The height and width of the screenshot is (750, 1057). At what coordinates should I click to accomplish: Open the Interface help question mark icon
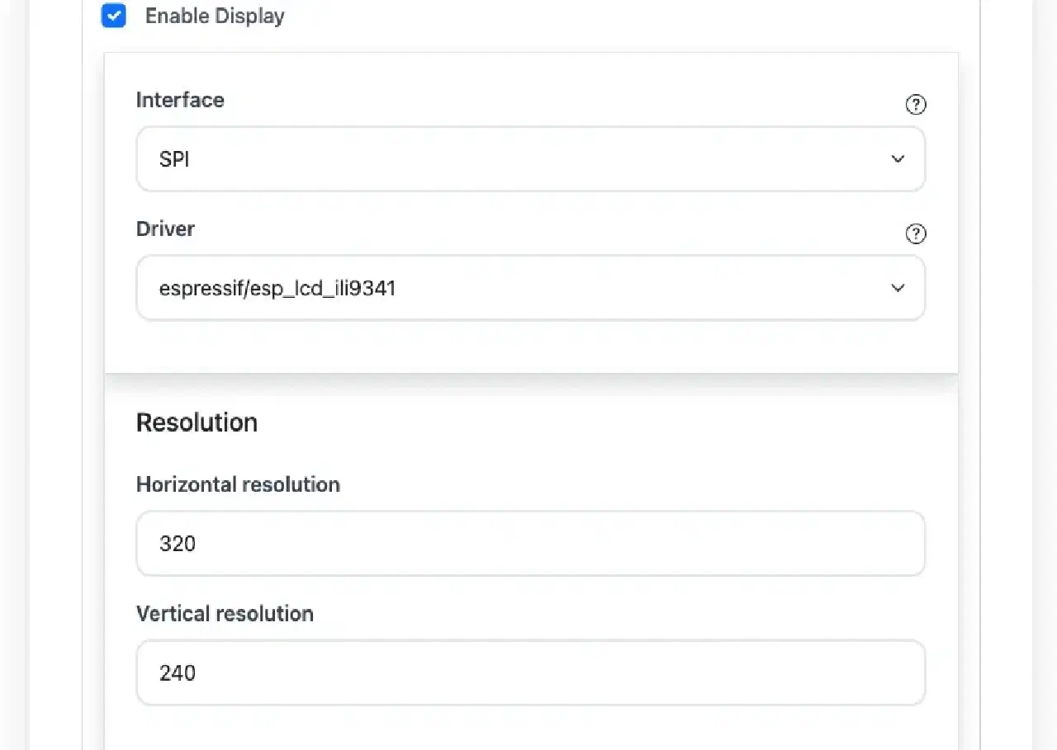coord(916,105)
